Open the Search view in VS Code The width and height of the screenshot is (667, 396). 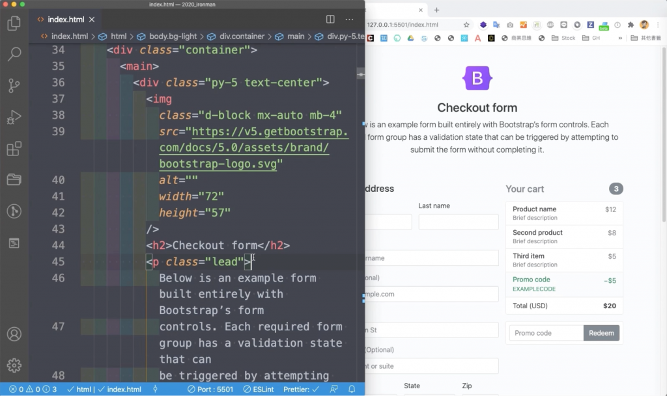[14, 54]
